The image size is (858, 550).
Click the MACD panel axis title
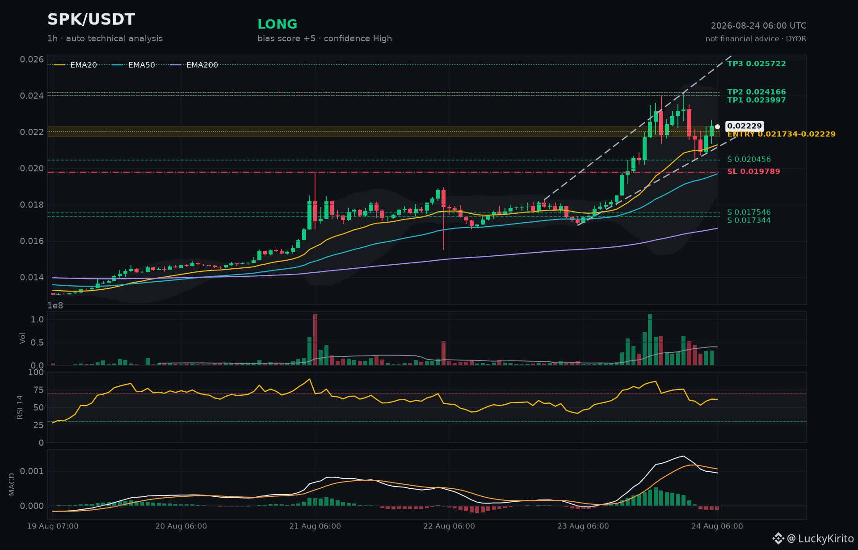[x=12, y=484]
